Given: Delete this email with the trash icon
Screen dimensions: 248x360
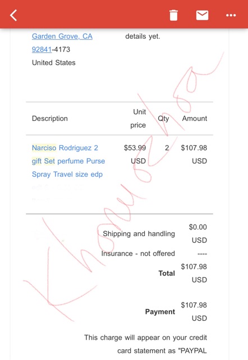Looking at the screenshot, I should (x=173, y=15).
